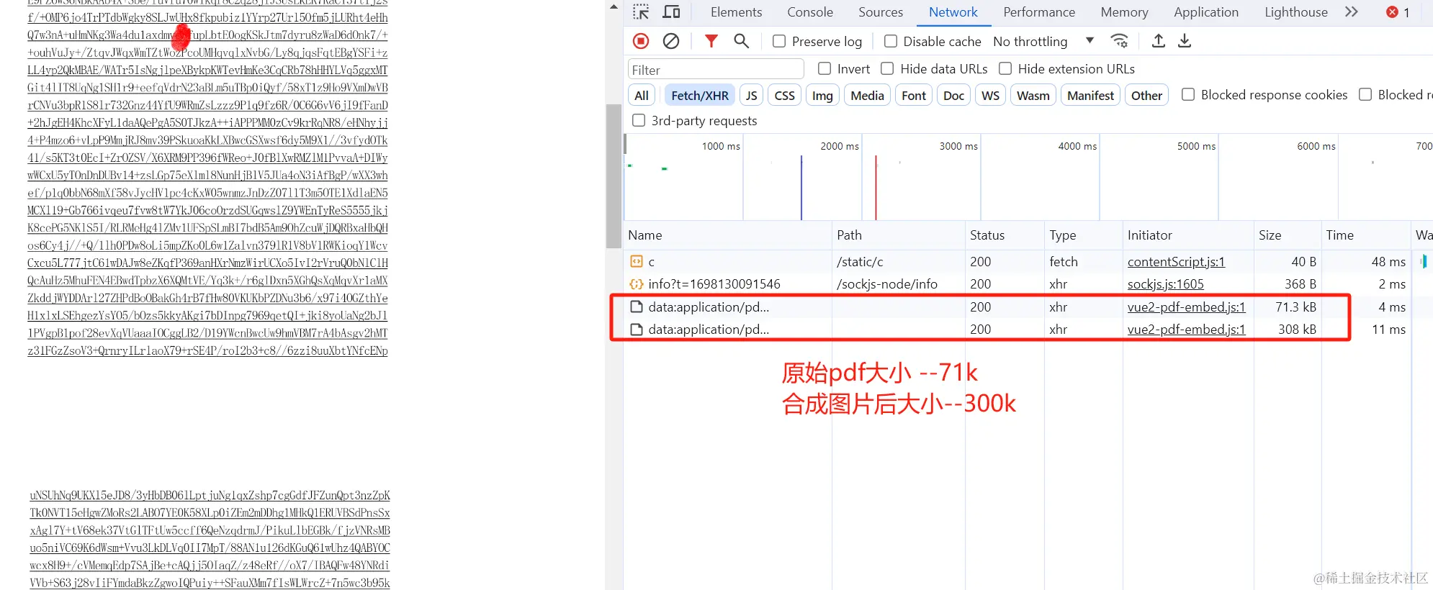The height and width of the screenshot is (590, 1433).
Task: Open the Console tab
Action: click(810, 12)
